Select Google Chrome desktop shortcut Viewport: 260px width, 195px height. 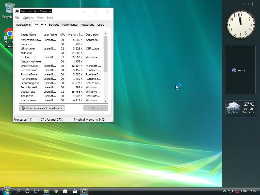[8, 38]
